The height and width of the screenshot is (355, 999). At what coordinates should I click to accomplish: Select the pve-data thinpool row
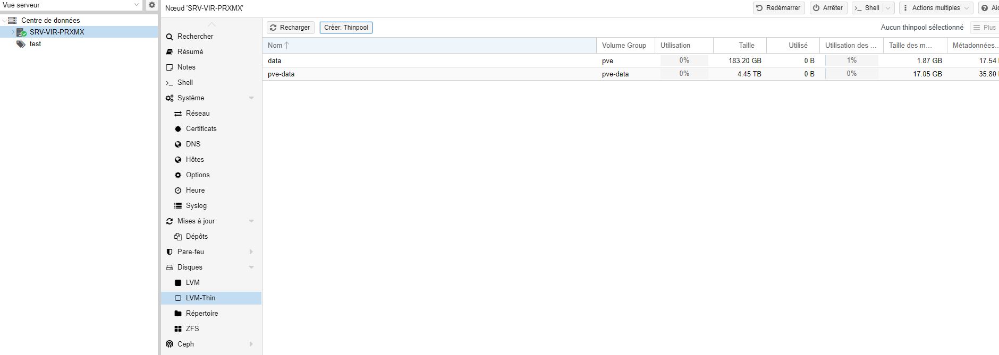(281, 74)
